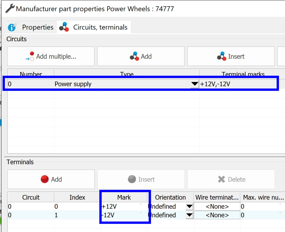
Task: Expand Orientation dropdown for -12V terminal
Action: point(189,215)
